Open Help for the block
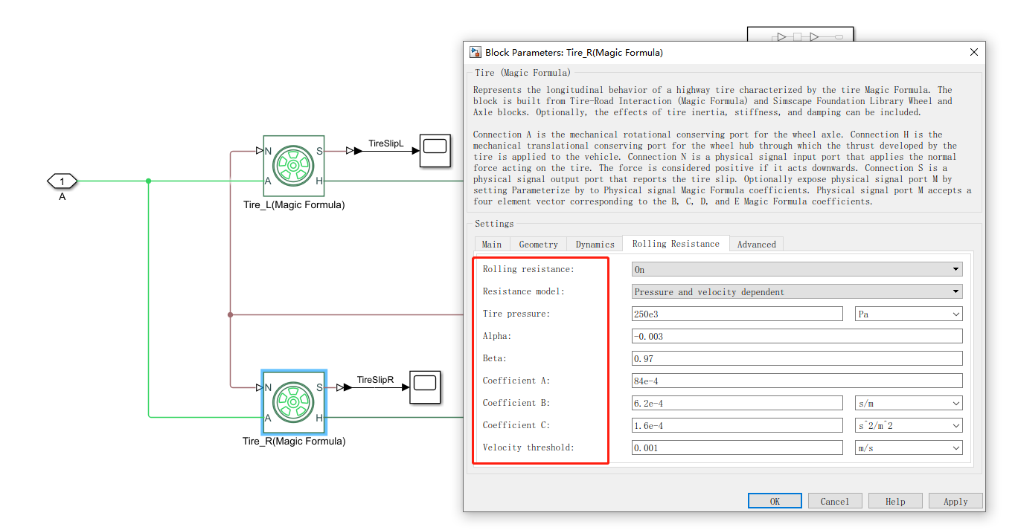The width and height of the screenshot is (1018, 530). [x=895, y=501]
